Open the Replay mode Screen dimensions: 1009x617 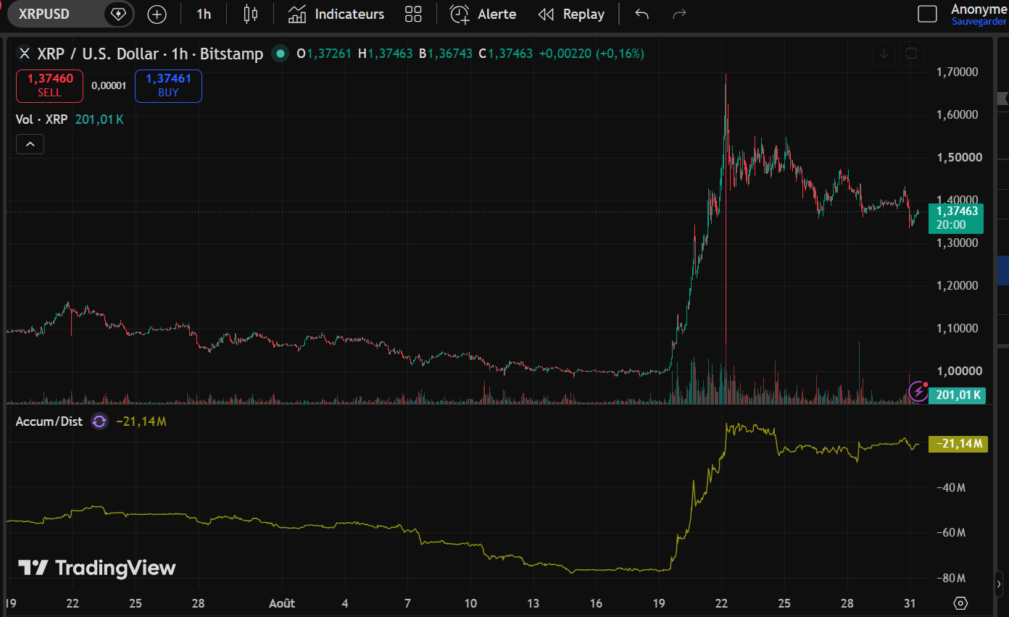click(x=572, y=14)
